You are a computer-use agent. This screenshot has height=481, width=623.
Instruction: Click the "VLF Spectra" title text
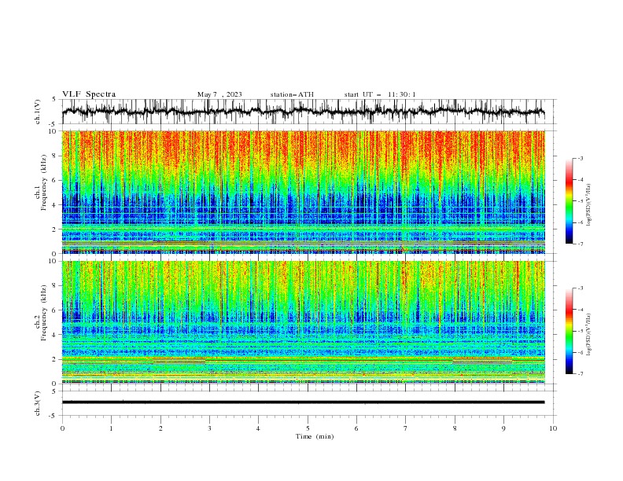click(89, 94)
